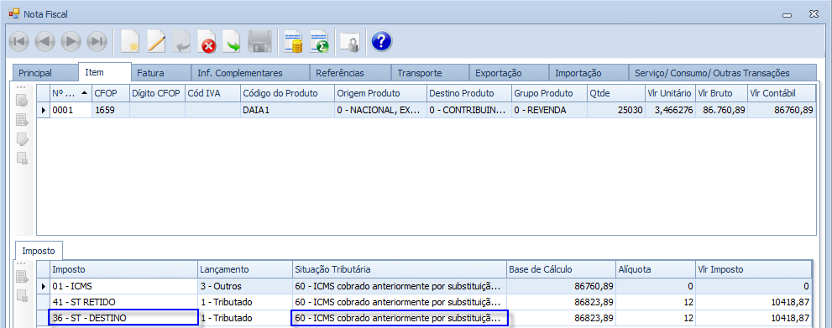This screenshot has width=832, height=328.
Task: Click the delete row icon beside Imposto grid
Action: coord(23,295)
